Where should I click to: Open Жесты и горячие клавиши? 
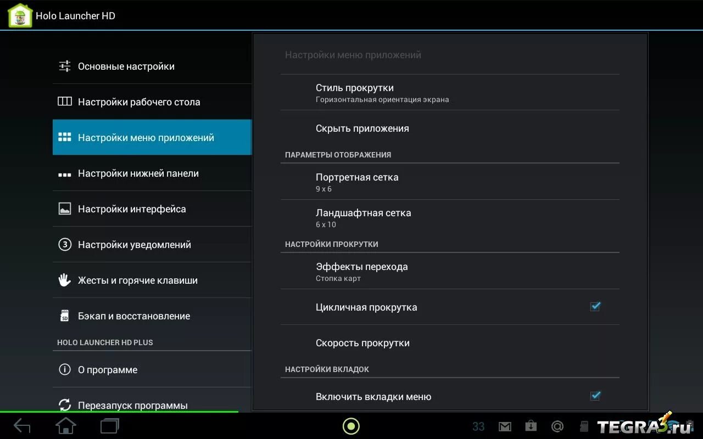click(152, 280)
